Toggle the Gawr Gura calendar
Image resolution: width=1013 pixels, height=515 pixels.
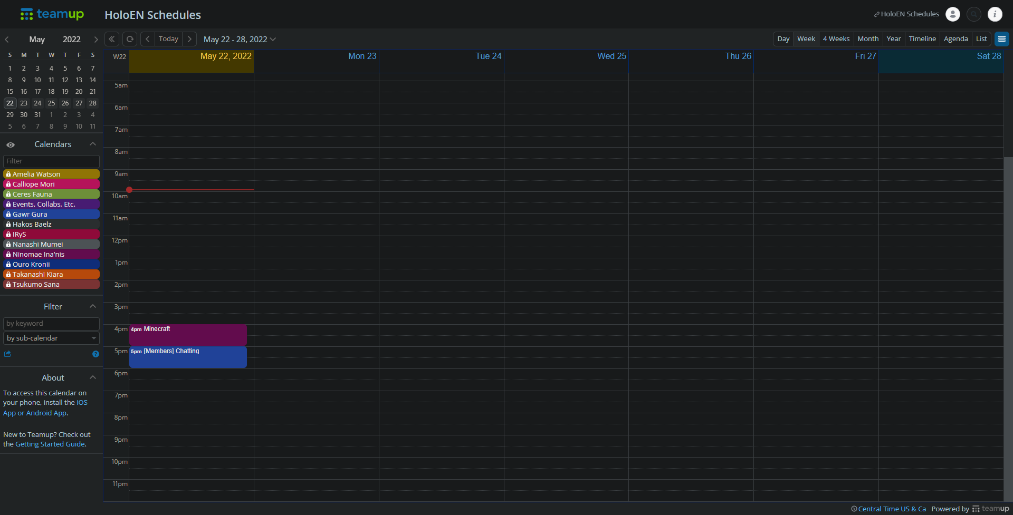click(x=51, y=214)
